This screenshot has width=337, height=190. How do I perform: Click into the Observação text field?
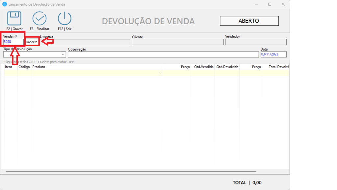coord(163,54)
